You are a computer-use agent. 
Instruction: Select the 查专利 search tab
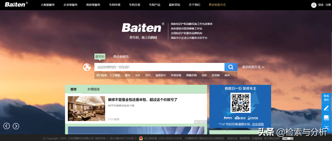100,57
